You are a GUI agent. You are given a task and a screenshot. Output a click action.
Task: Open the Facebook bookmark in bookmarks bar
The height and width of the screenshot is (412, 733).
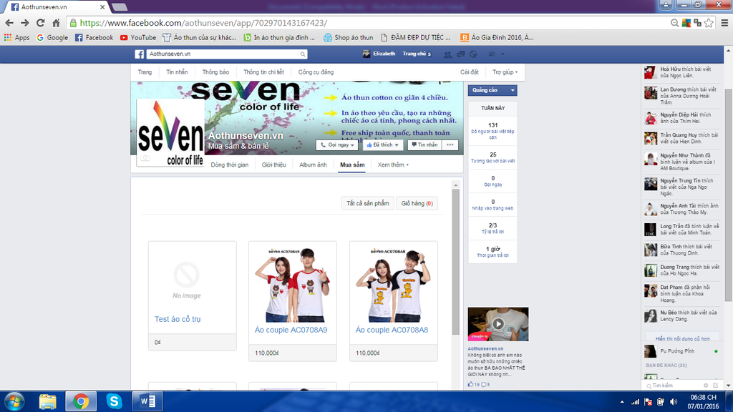click(94, 37)
